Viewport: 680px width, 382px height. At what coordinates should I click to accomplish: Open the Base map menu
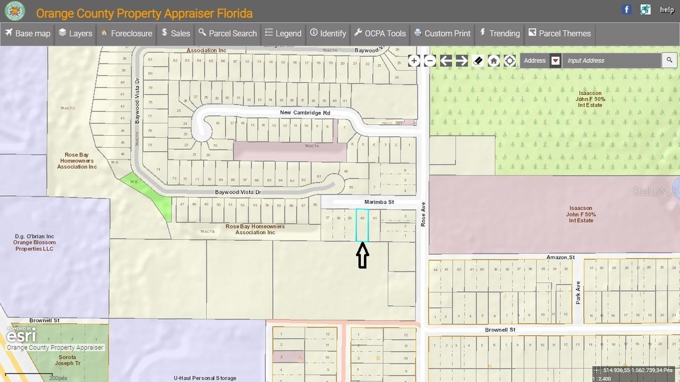point(28,33)
